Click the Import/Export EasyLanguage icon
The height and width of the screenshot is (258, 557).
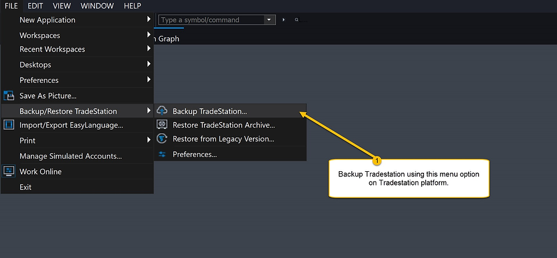pyautogui.click(x=9, y=125)
